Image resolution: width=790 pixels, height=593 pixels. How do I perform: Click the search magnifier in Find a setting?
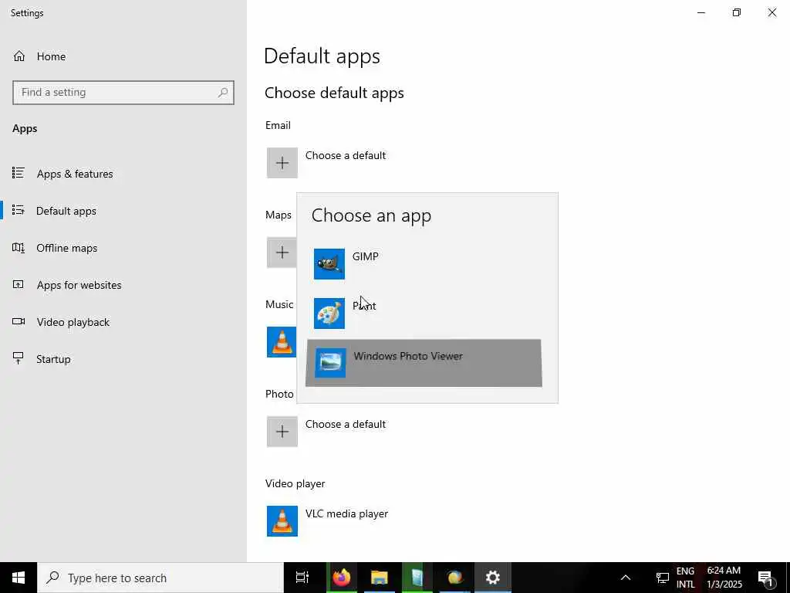[223, 93]
